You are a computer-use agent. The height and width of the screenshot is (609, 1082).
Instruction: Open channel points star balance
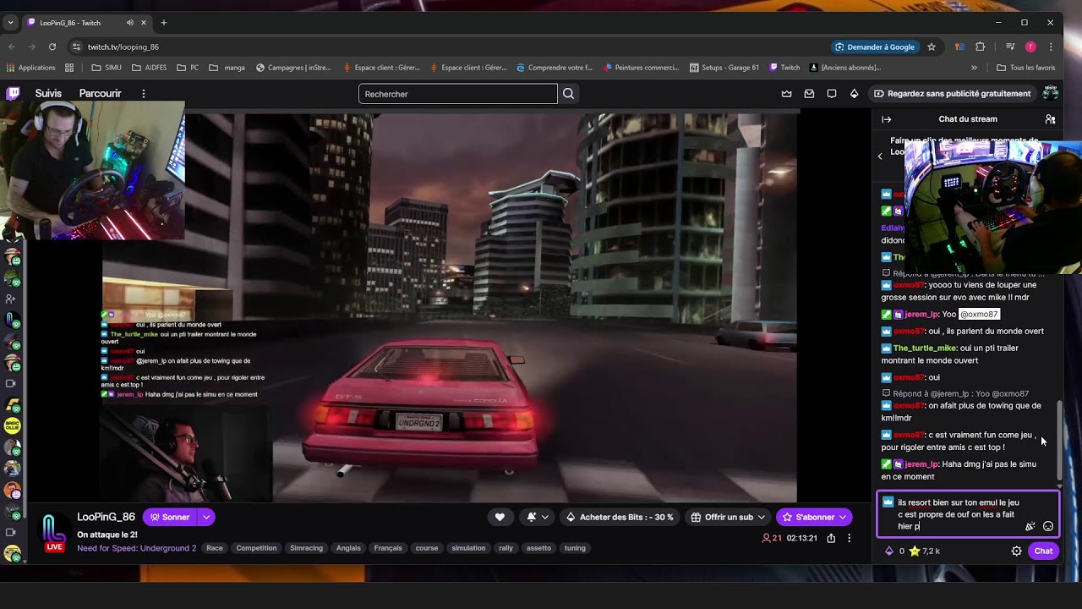pos(924,551)
